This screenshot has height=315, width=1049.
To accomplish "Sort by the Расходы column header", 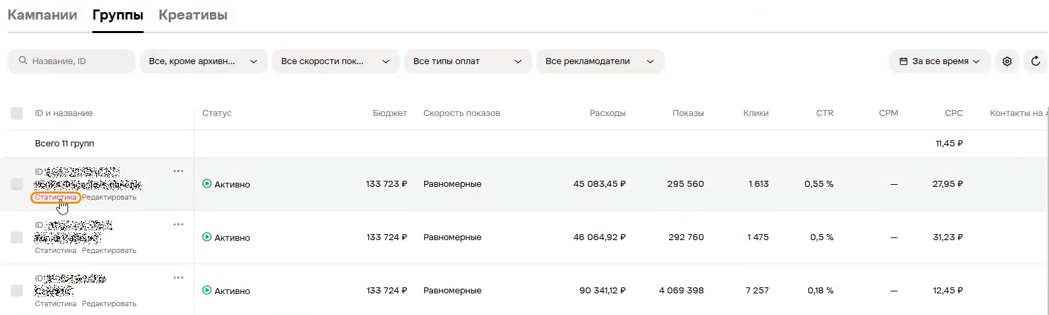I will coord(607,113).
